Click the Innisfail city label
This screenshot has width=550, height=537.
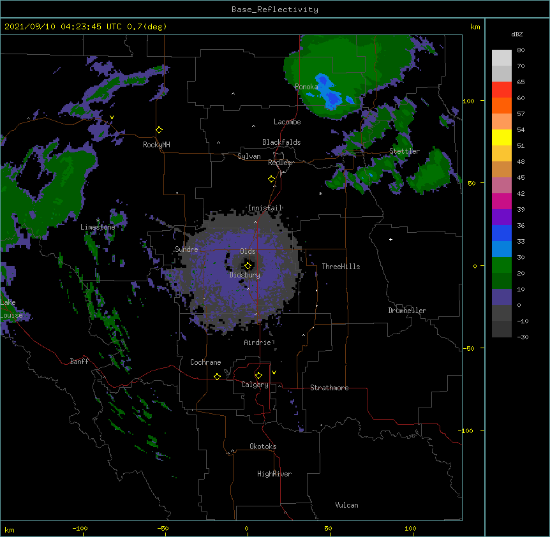[x=265, y=208]
